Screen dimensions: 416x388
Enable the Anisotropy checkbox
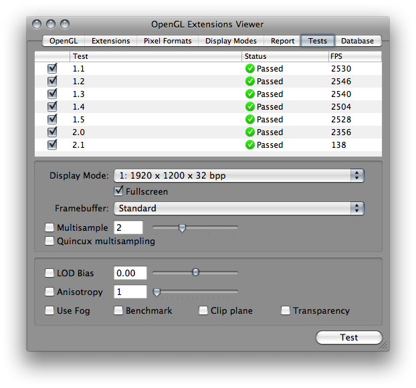49,292
